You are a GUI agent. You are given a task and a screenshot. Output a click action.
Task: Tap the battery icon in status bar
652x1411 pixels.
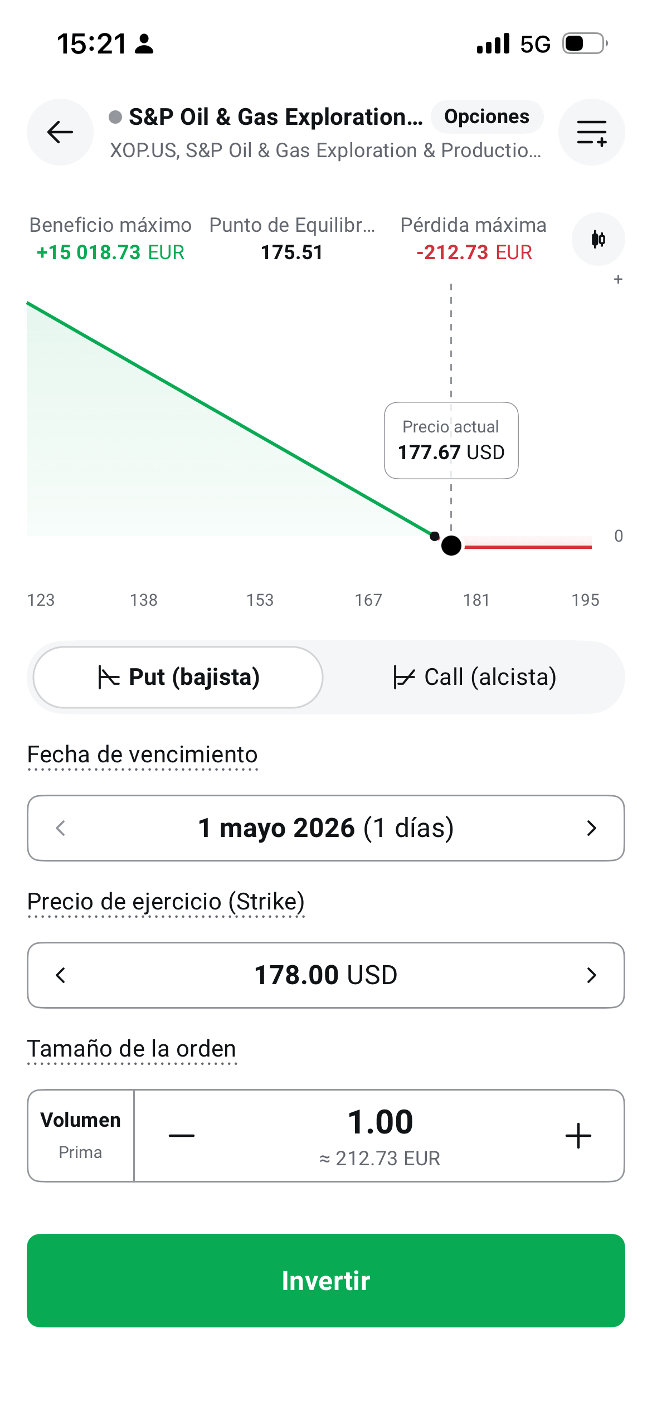(x=584, y=43)
